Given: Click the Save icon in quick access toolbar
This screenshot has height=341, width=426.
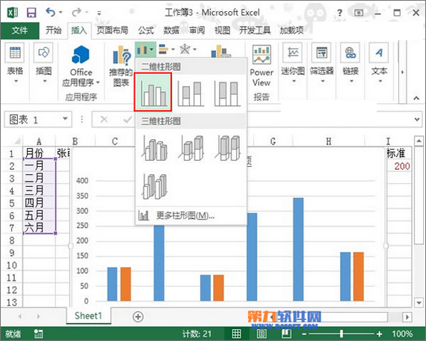Looking at the screenshot, I should [x=31, y=13].
